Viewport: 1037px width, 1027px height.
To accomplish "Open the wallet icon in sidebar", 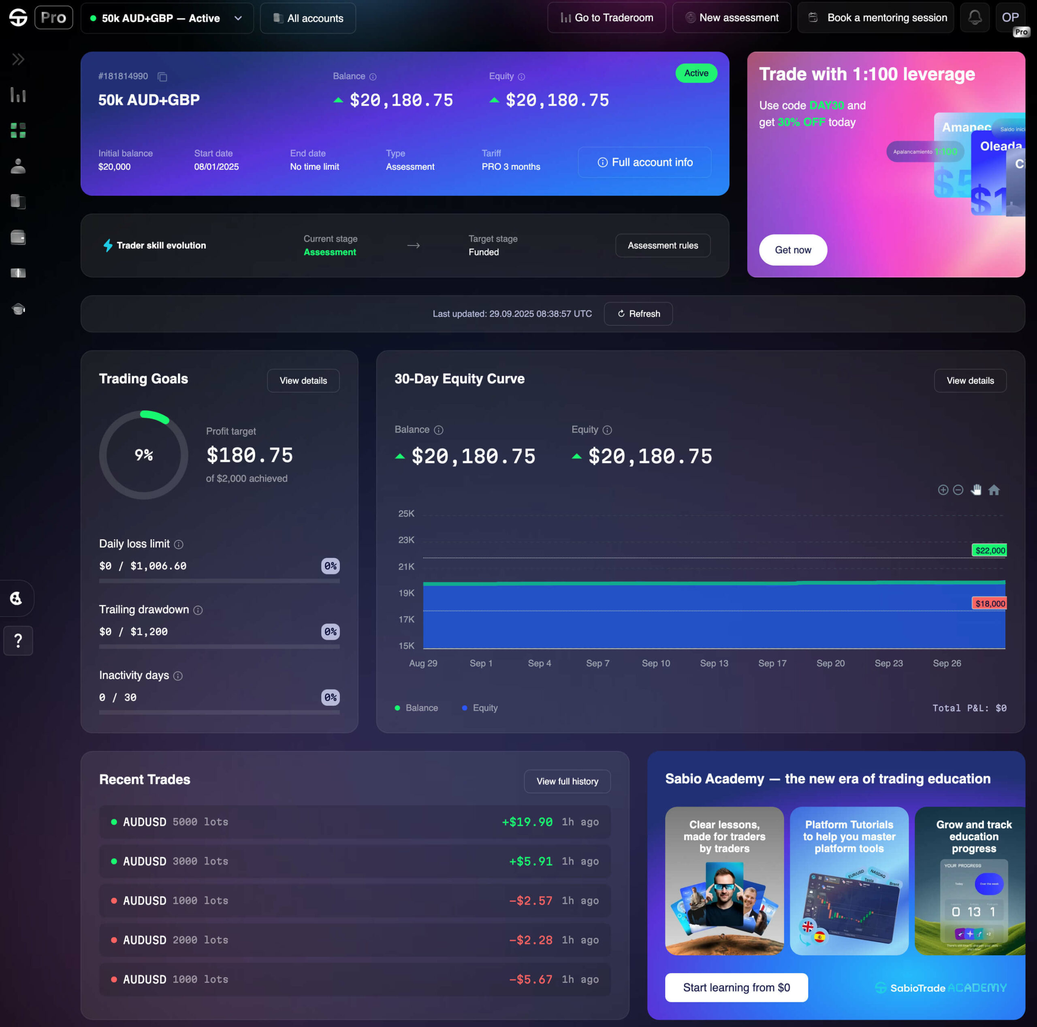I will click(18, 237).
